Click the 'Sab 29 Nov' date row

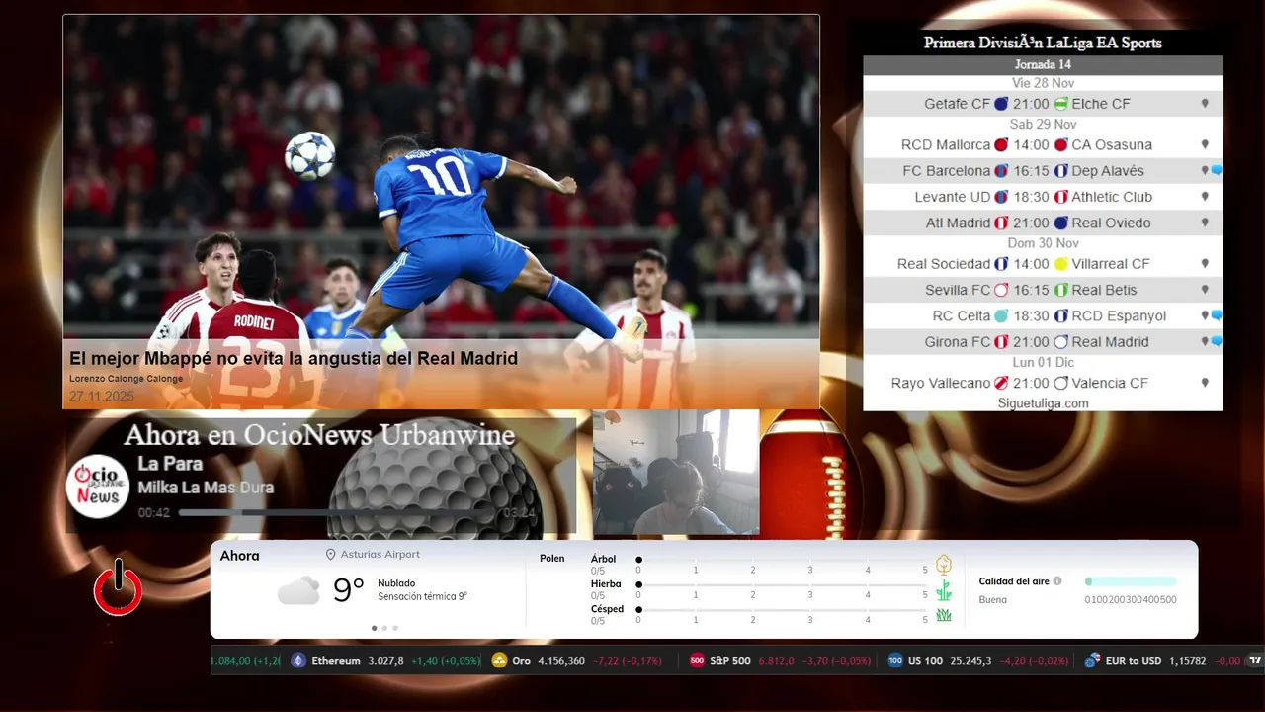[1043, 125]
